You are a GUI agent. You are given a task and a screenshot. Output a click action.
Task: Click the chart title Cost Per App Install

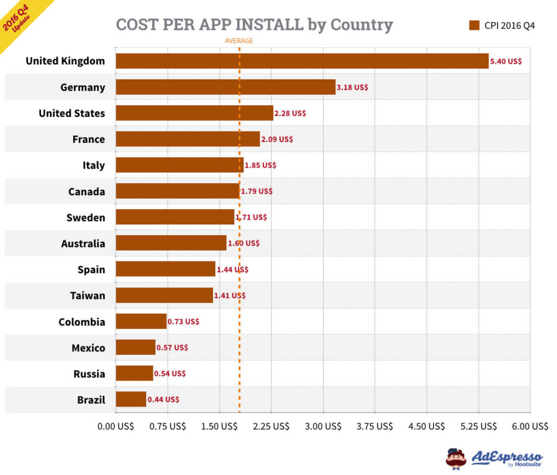[x=254, y=24]
